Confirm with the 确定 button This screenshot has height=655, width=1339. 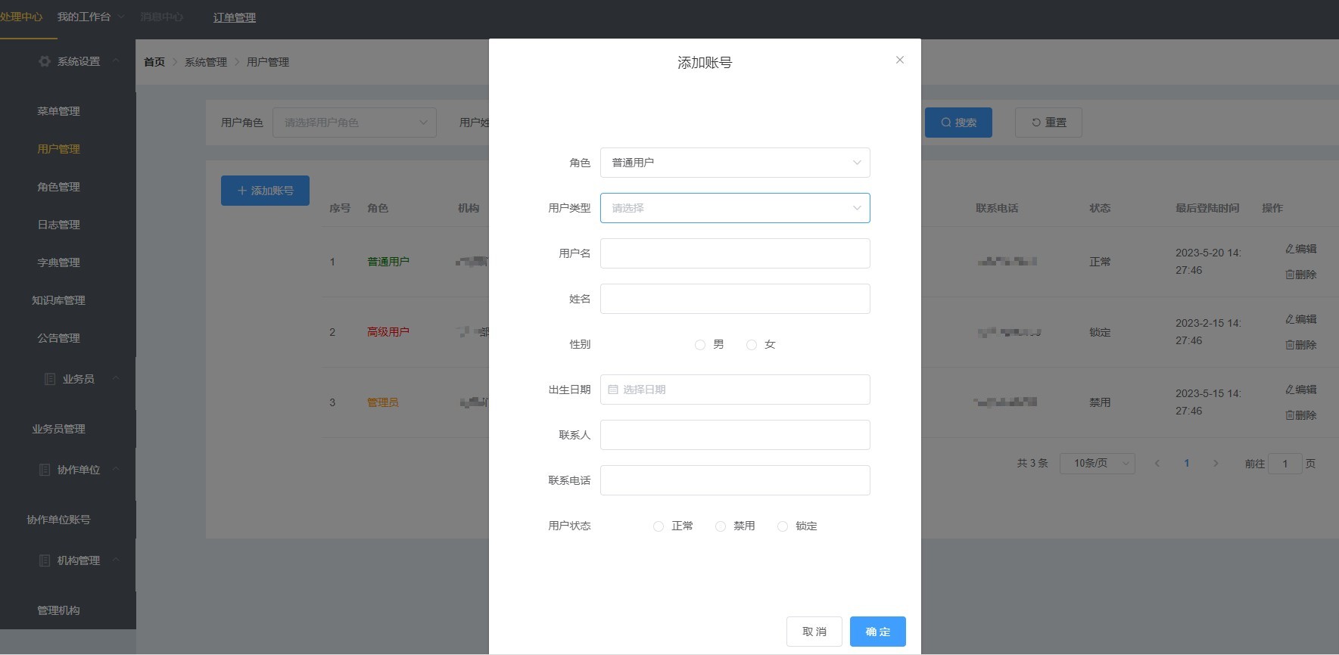pyautogui.click(x=878, y=632)
